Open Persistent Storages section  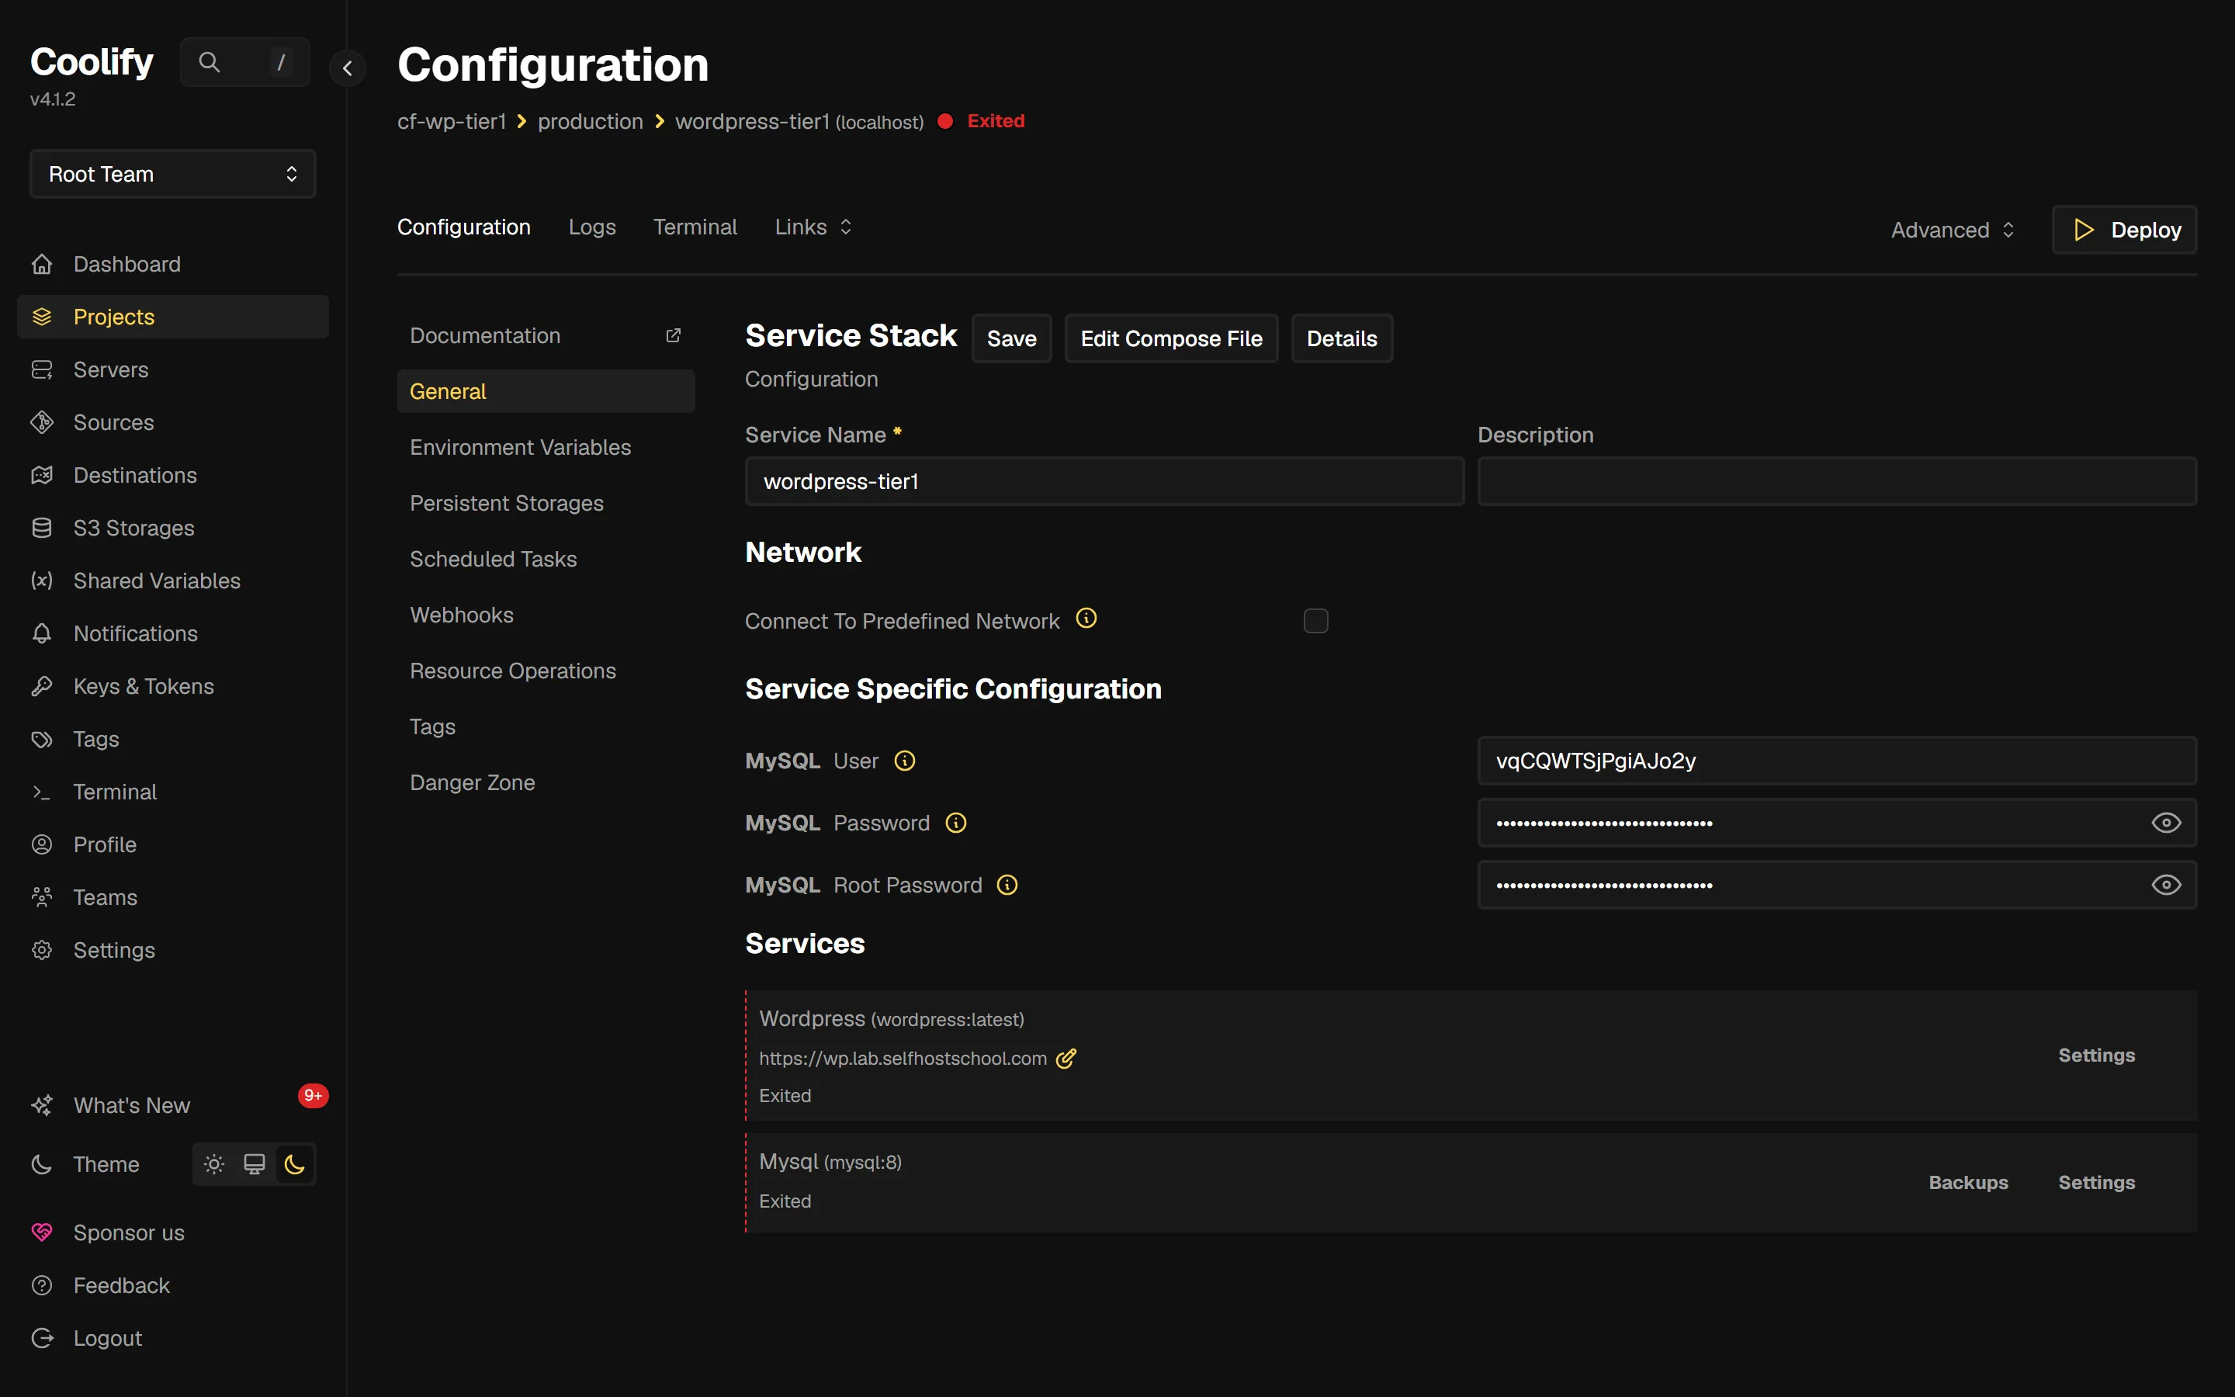point(546,504)
